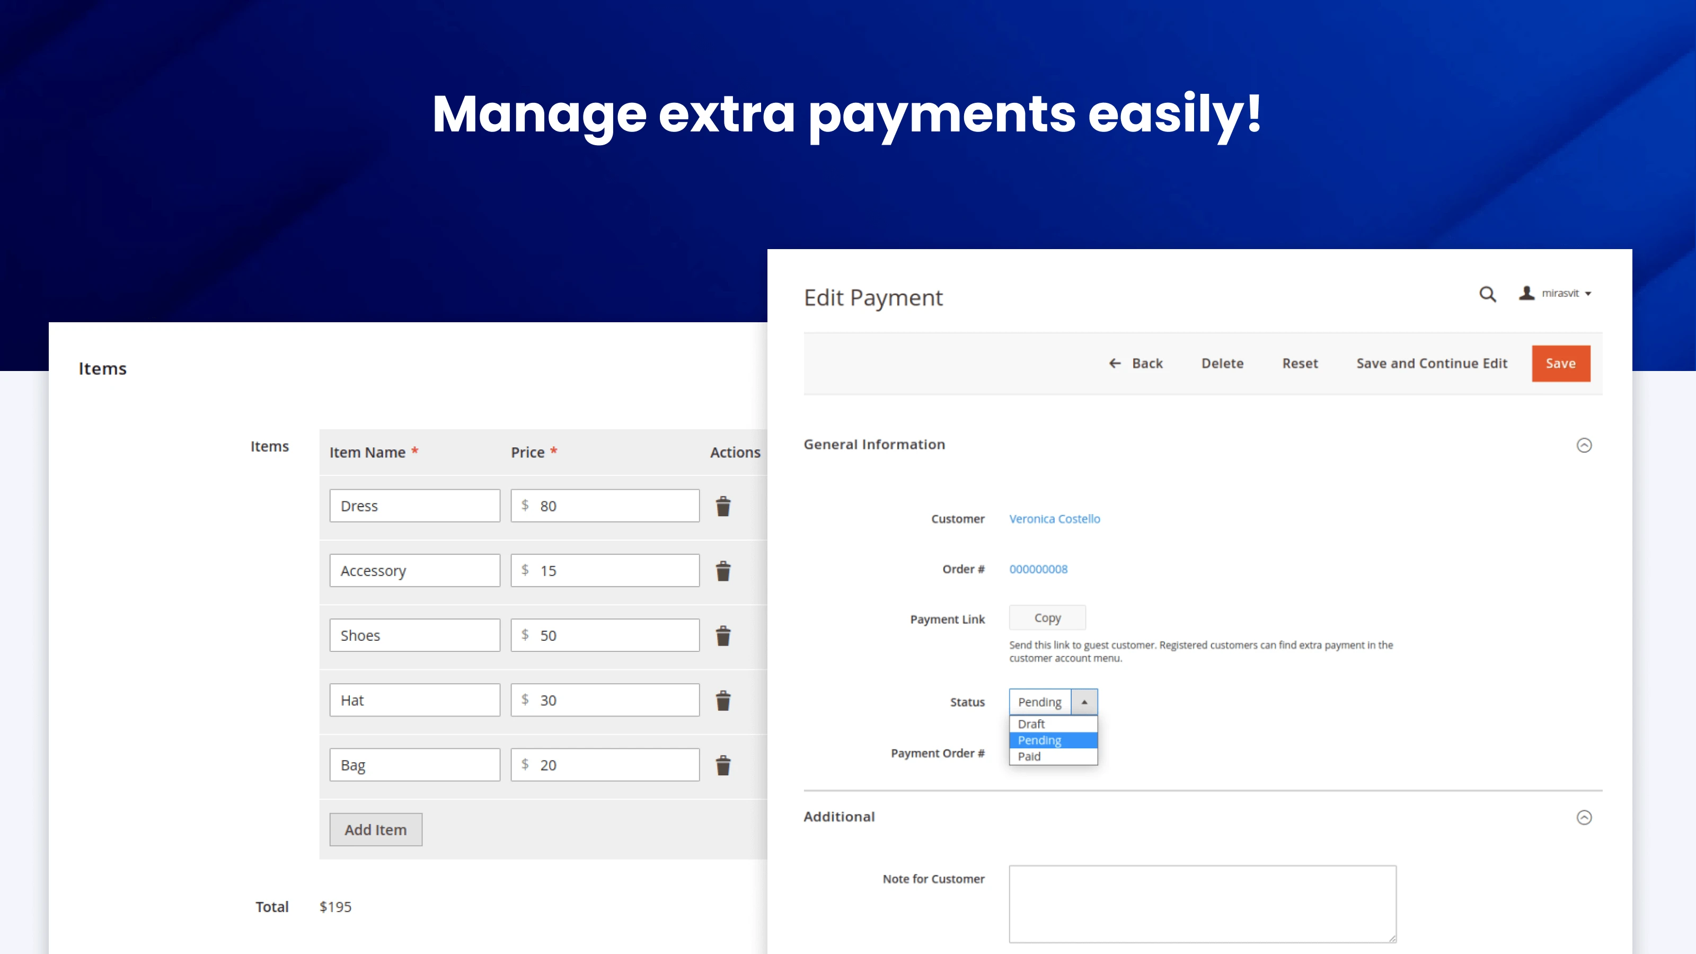Toggle the Status dropdown arrow

click(x=1084, y=702)
